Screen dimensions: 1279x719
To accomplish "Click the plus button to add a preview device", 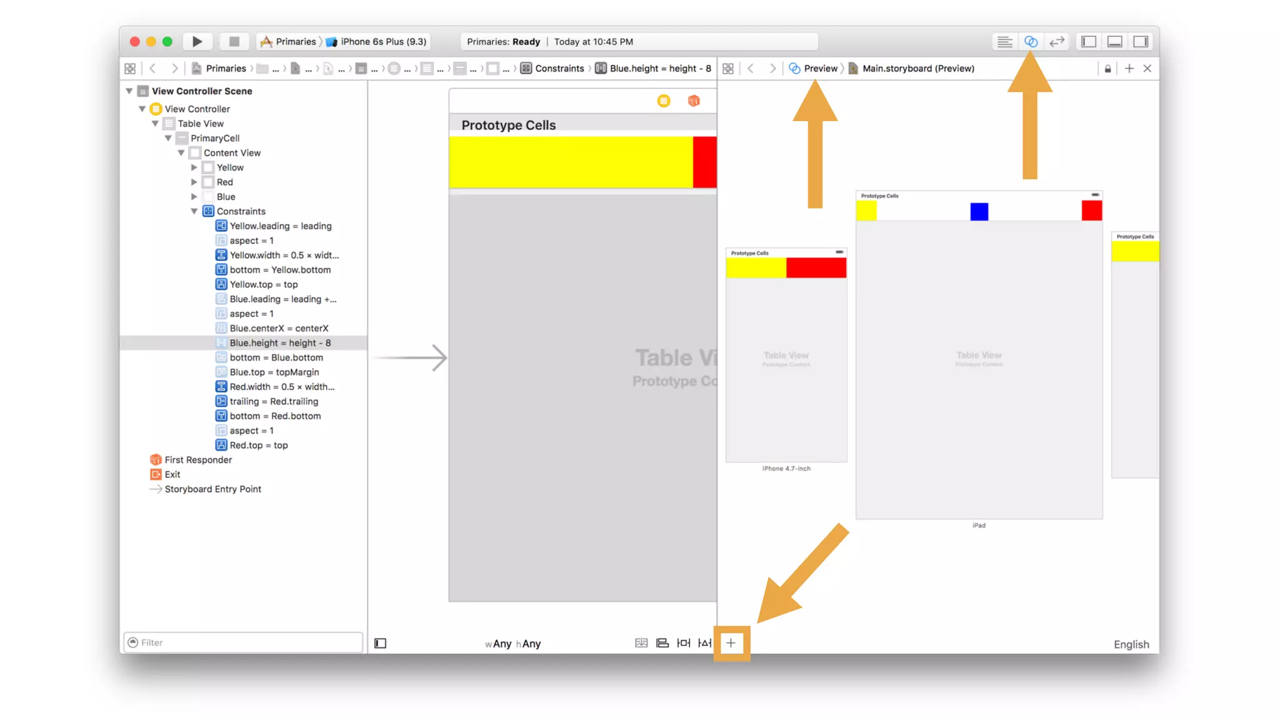I will point(731,643).
